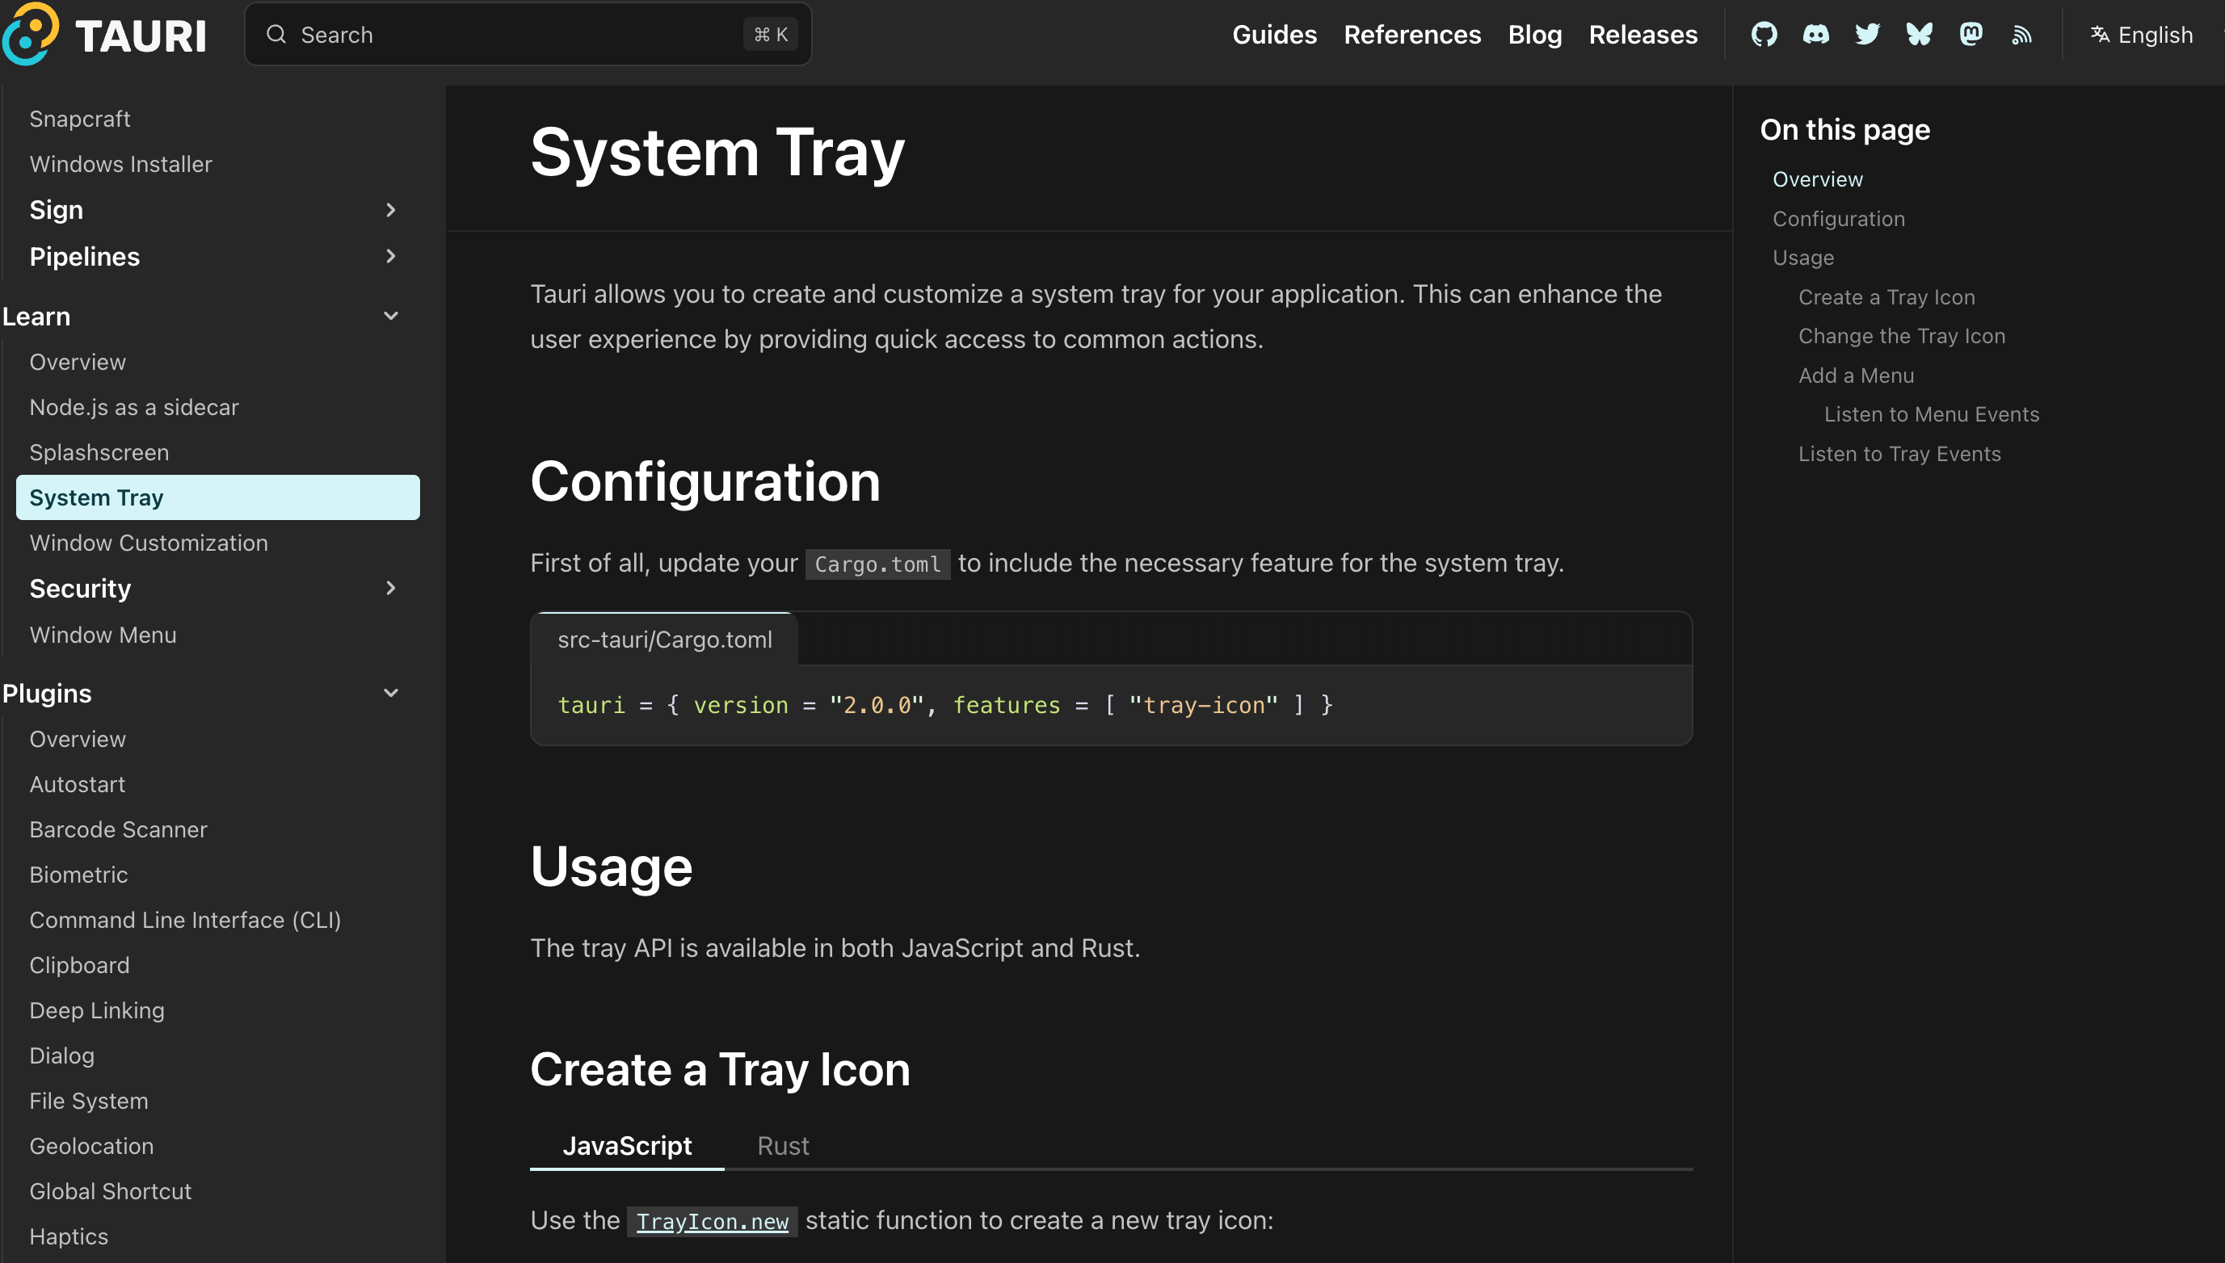Click the Bluesky butterfly icon
Image resolution: width=2225 pixels, height=1263 pixels.
tap(1919, 35)
